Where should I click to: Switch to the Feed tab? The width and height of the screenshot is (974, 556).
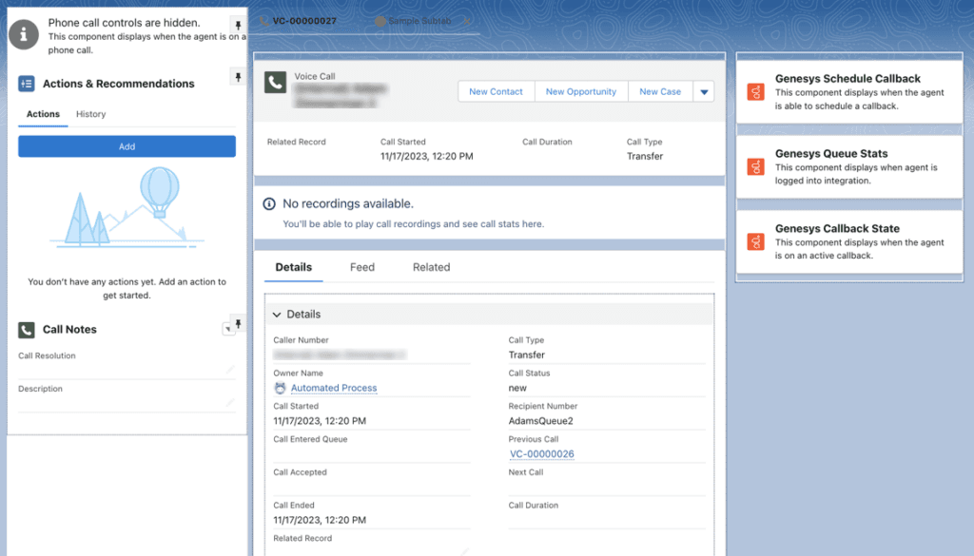pos(361,267)
